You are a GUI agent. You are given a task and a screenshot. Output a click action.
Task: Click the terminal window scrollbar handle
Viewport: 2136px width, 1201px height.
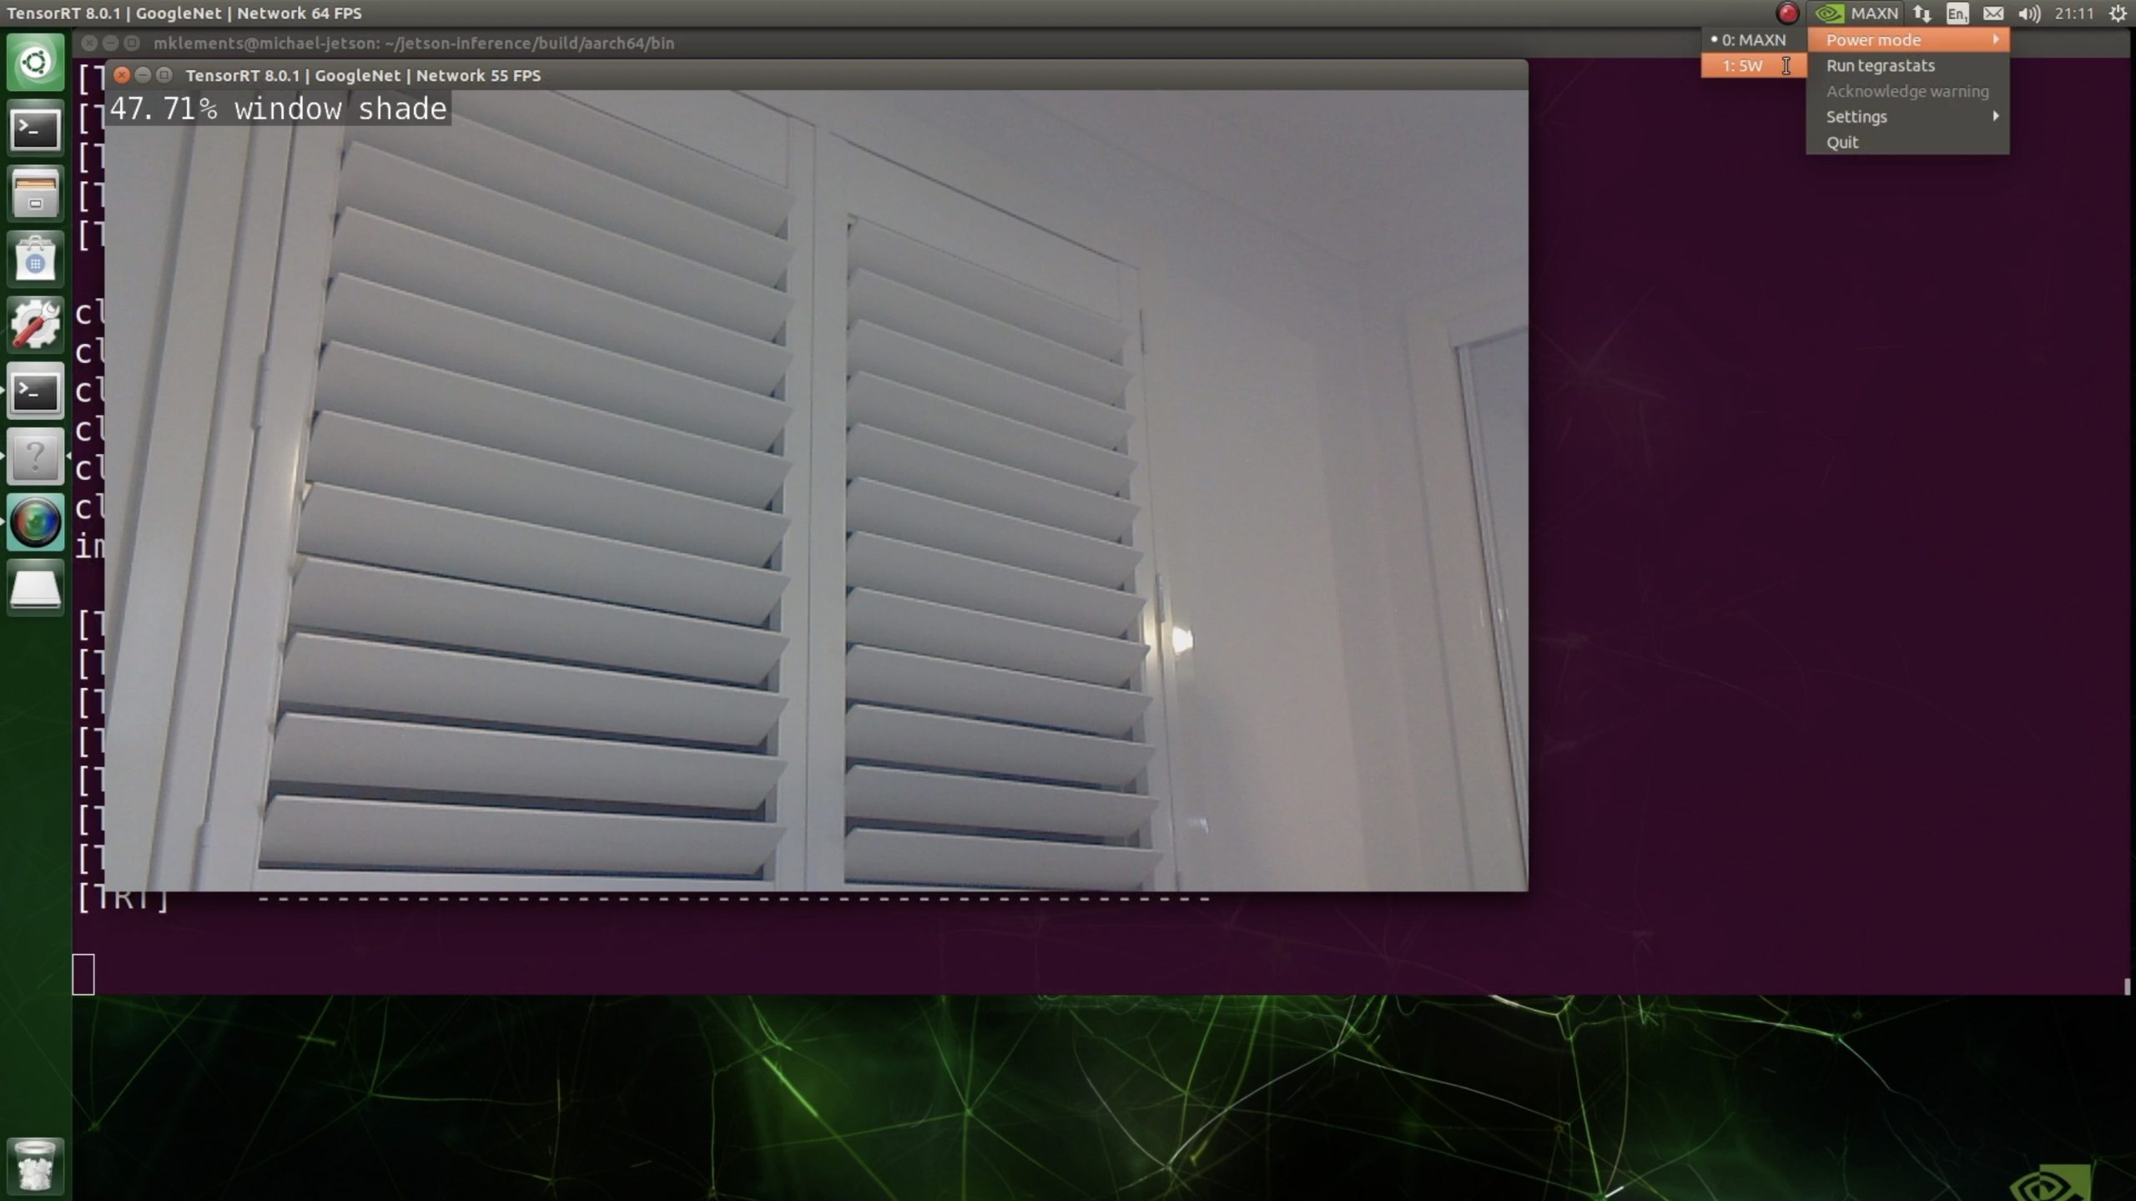2127,986
